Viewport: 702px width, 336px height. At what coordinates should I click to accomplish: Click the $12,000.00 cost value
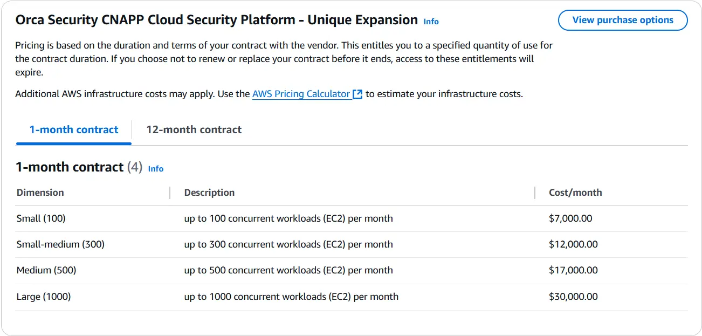coord(573,244)
